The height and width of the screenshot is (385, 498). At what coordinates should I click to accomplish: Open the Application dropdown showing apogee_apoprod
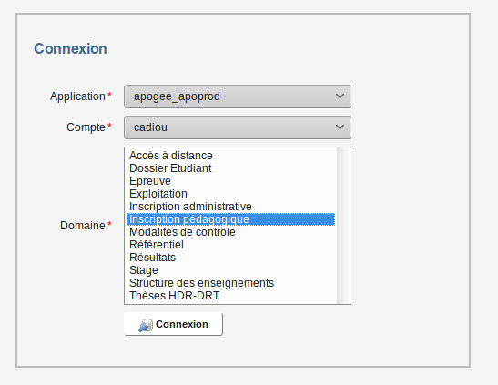pos(238,96)
